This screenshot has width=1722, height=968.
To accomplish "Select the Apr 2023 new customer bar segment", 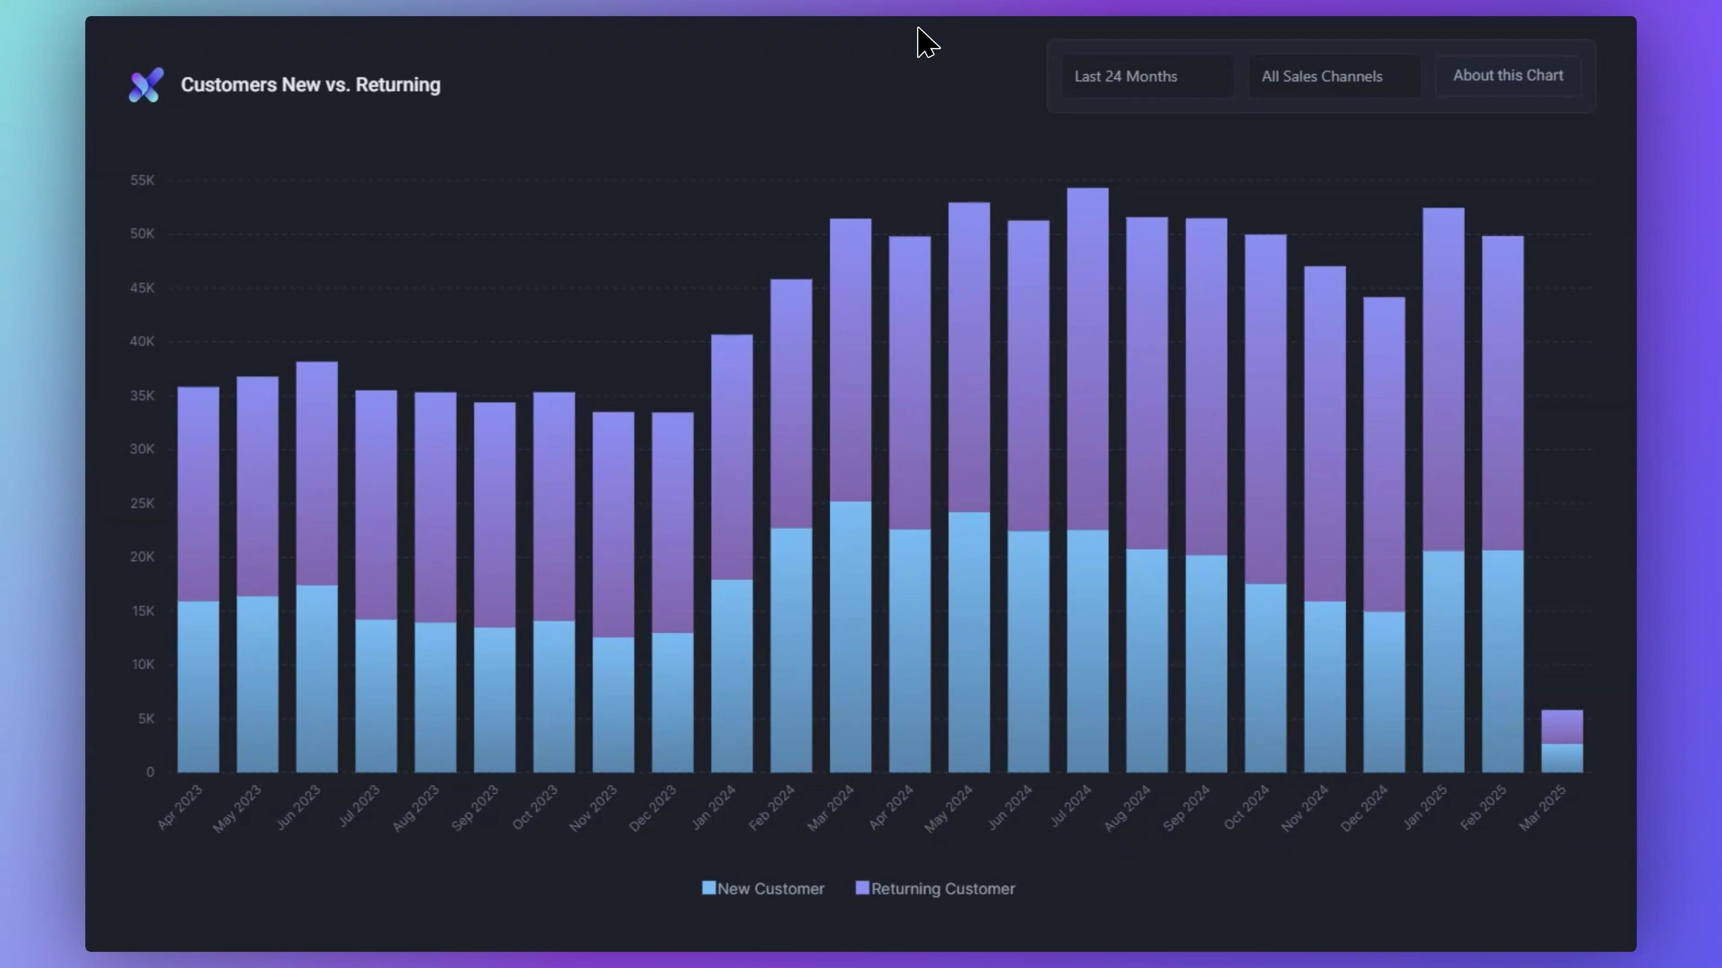I will [x=198, y=687].
